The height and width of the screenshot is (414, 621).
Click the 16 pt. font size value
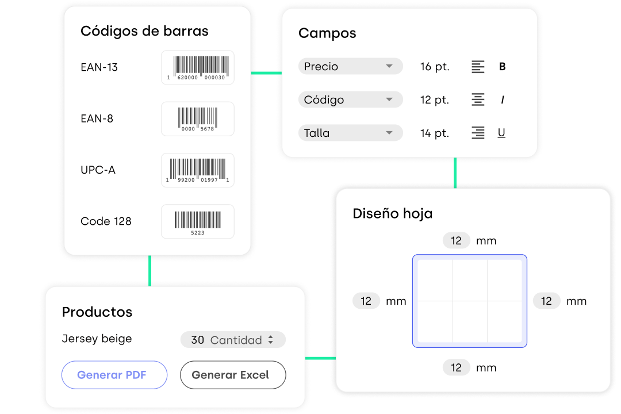435,67
